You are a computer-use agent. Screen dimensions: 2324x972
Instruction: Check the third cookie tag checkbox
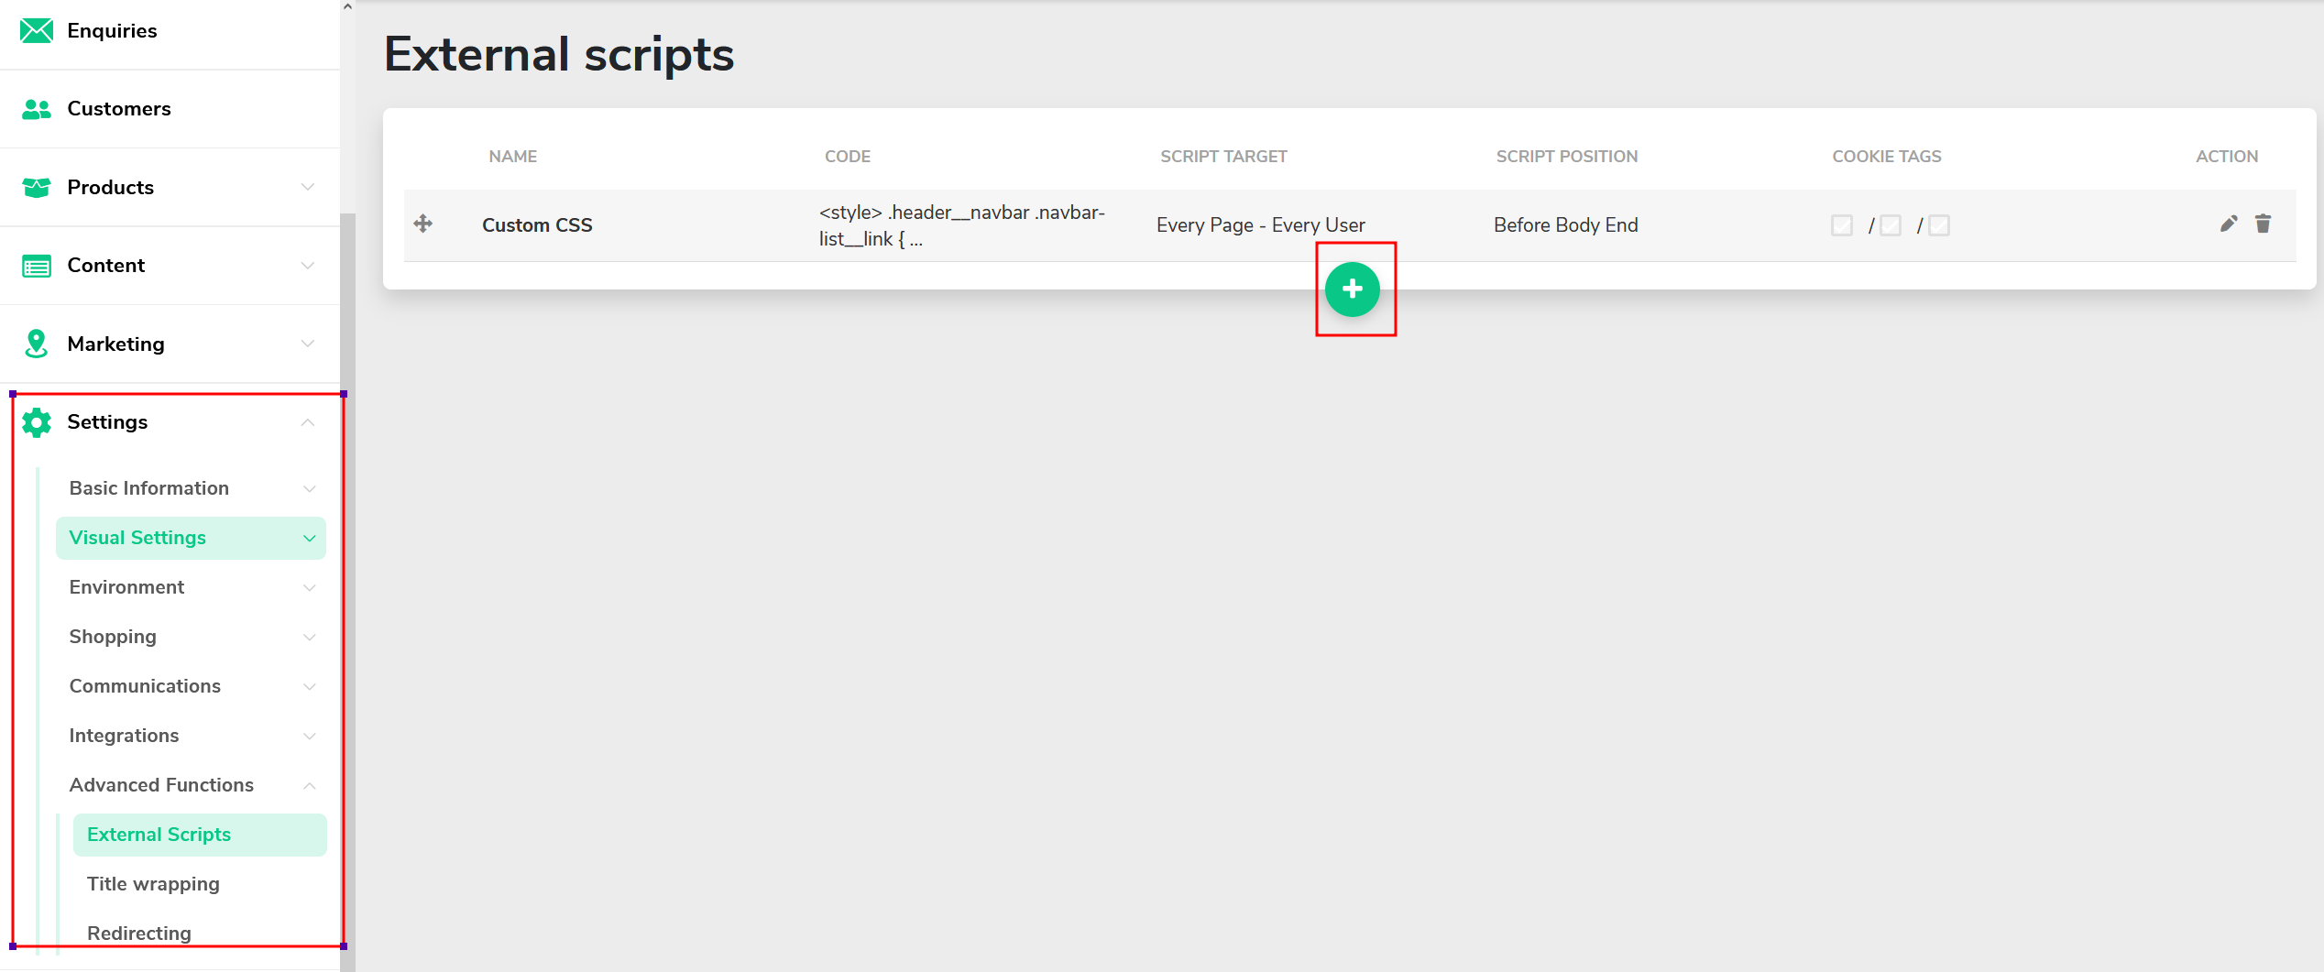[x=1938, y=224]
